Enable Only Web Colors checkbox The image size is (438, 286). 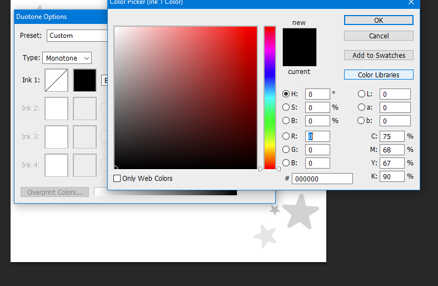(x=117, y=179)
